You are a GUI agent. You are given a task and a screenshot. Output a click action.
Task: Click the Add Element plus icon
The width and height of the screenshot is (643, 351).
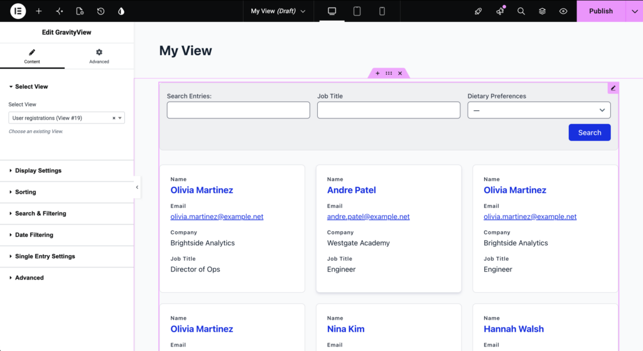pyautogui.click(x=39, y=11)
